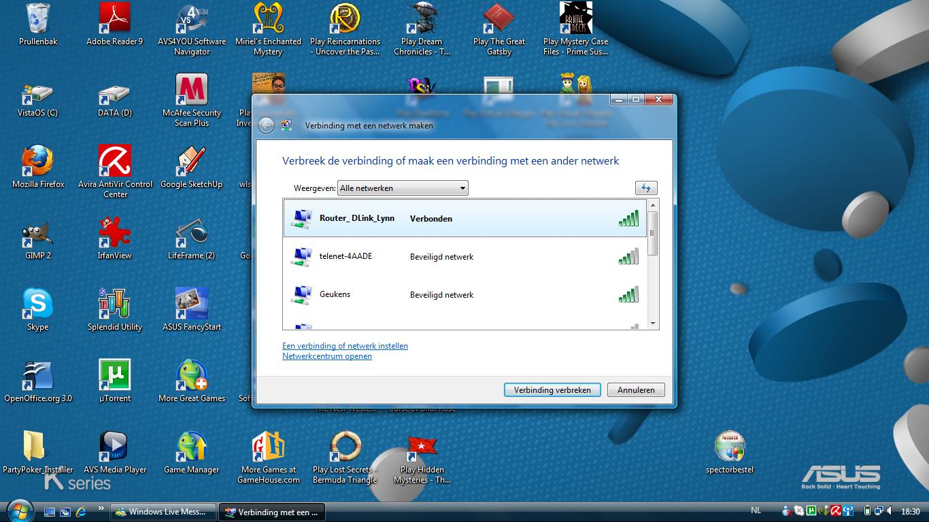The height and width of the screenshot is (522, 929).
Task: Select Play The Great Gatsby icon
Action: [499, 29]
